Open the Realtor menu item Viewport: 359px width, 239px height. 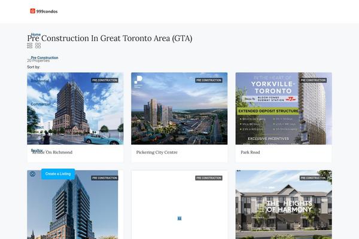tap(37, 151)
